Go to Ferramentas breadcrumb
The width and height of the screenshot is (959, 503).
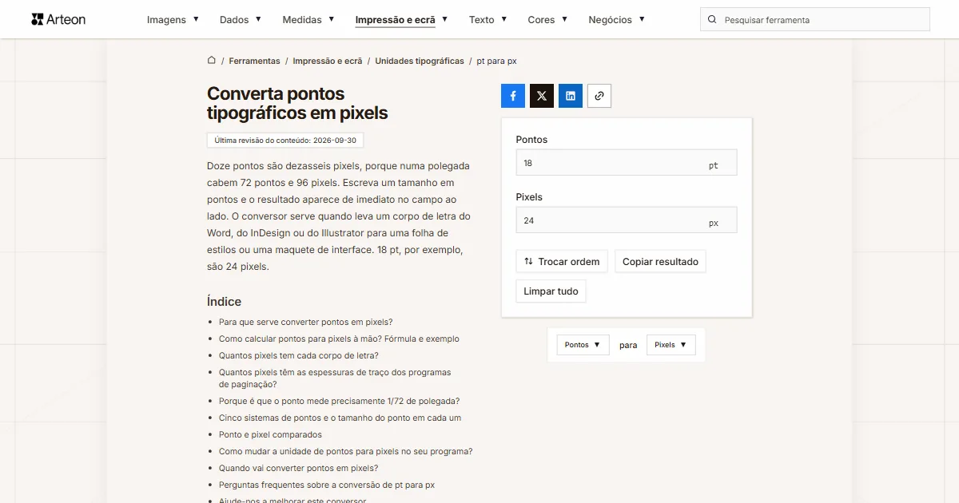point(254,61)
